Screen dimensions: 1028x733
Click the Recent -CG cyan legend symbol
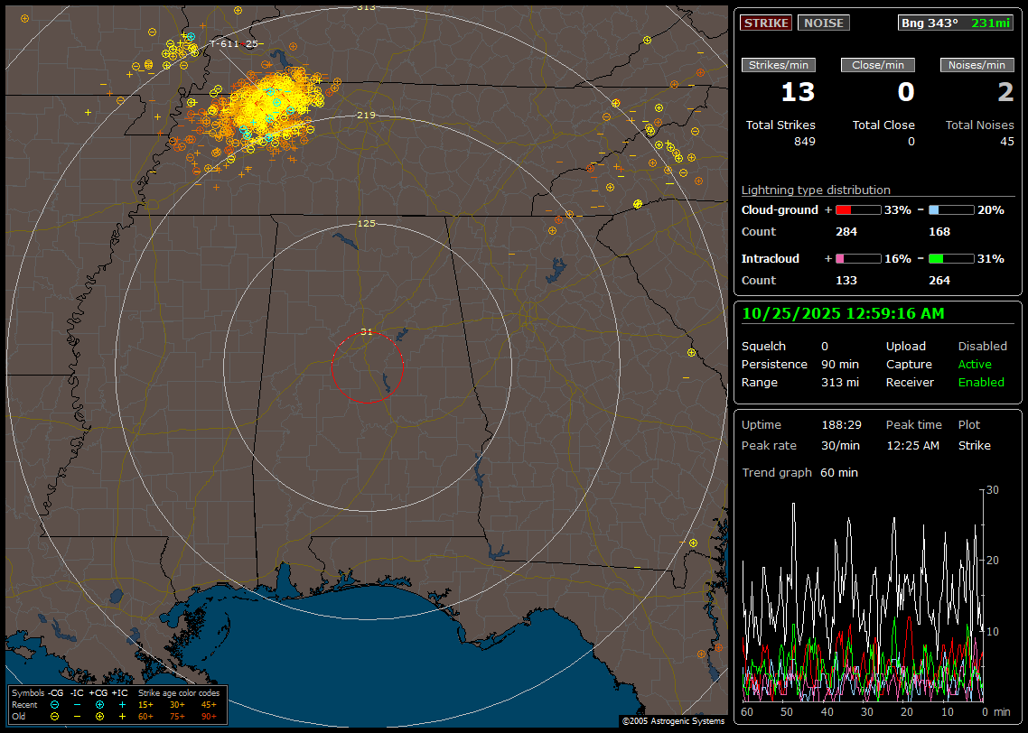coord(55,704)
